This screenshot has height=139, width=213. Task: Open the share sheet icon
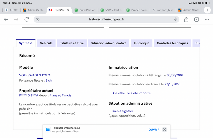pyautogui.click(x=186, y=20)
